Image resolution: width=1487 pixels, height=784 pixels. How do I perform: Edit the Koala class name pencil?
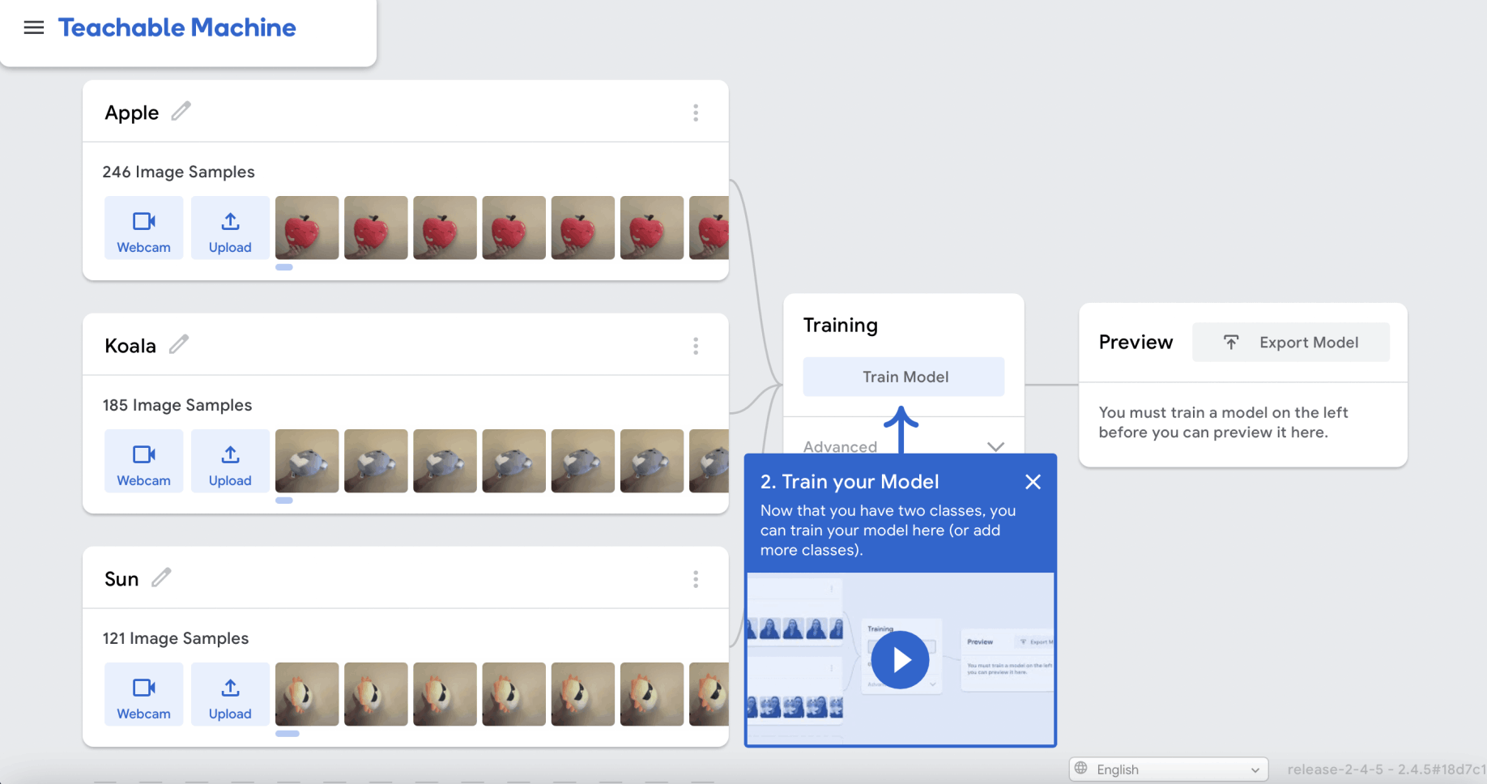click(179, 344)
